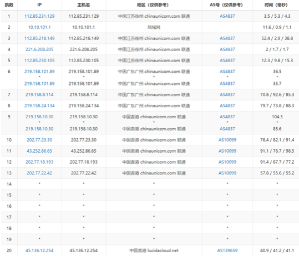This screenshot has height=256, width=299.
Task: Open the AS139659 link
Action: [227, 250]
